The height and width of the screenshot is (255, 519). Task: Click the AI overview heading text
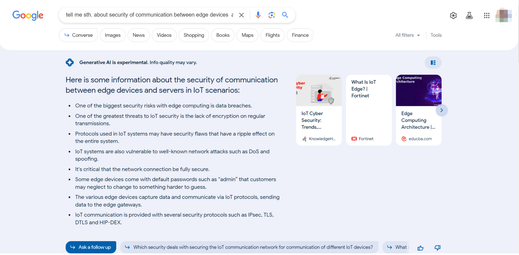coord(172,85)
